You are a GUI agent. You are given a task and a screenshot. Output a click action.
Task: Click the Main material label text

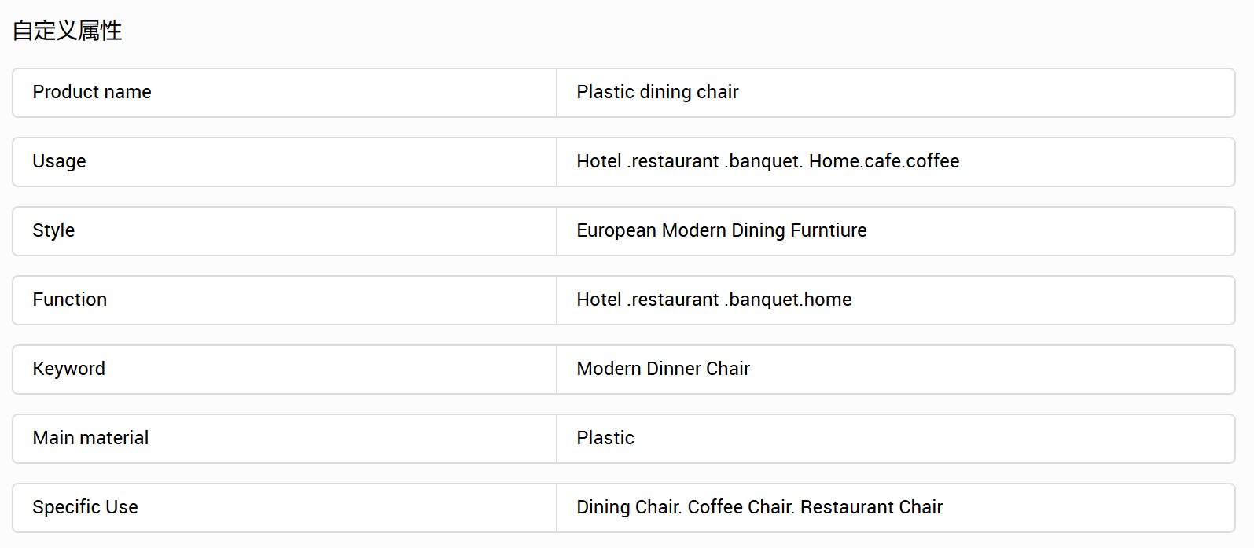pyautogui.click(x=90, y=438)
